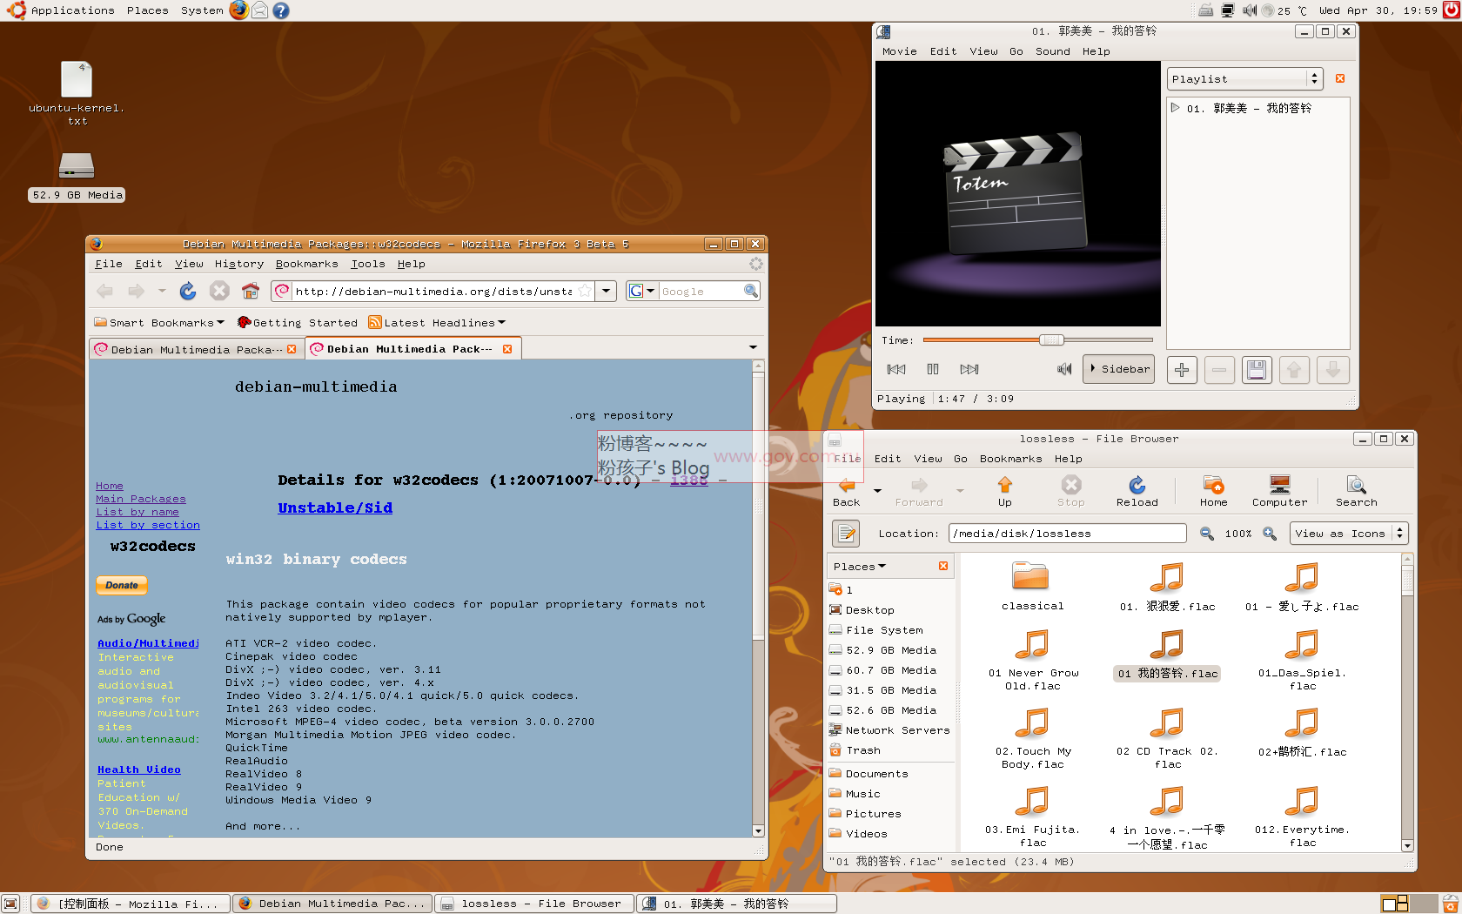Open Firefox URL history dropdown arrow
The height and width of the screenshot is (914, 1462).
tap(607, 291)
